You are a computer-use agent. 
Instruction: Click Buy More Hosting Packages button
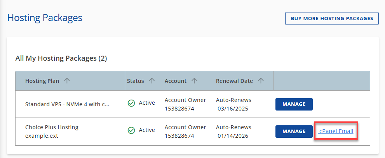pyautogui.click(x=332, y=18)
